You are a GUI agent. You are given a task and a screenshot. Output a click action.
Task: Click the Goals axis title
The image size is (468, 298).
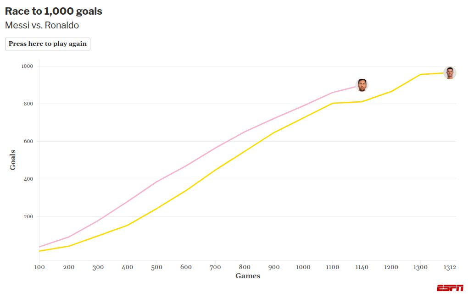pyautogui.click(x=14, y=160)
